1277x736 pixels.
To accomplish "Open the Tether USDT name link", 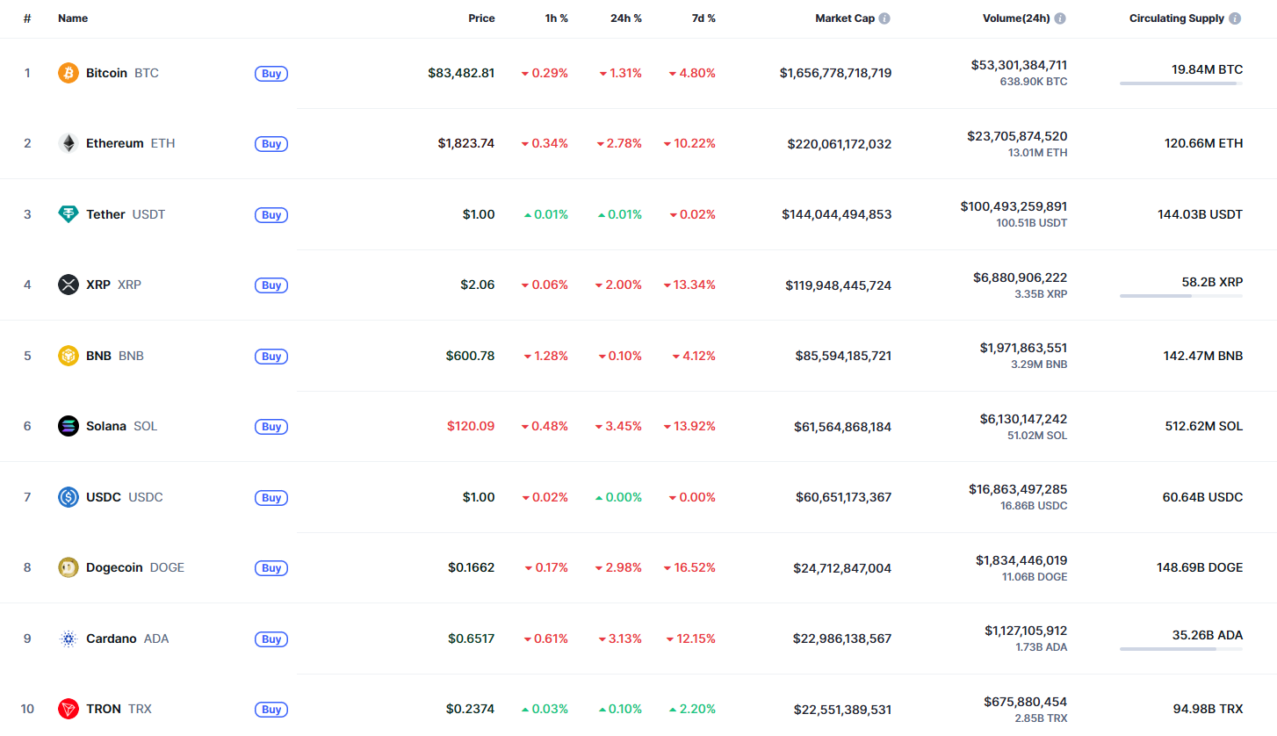I will [126, 214].
